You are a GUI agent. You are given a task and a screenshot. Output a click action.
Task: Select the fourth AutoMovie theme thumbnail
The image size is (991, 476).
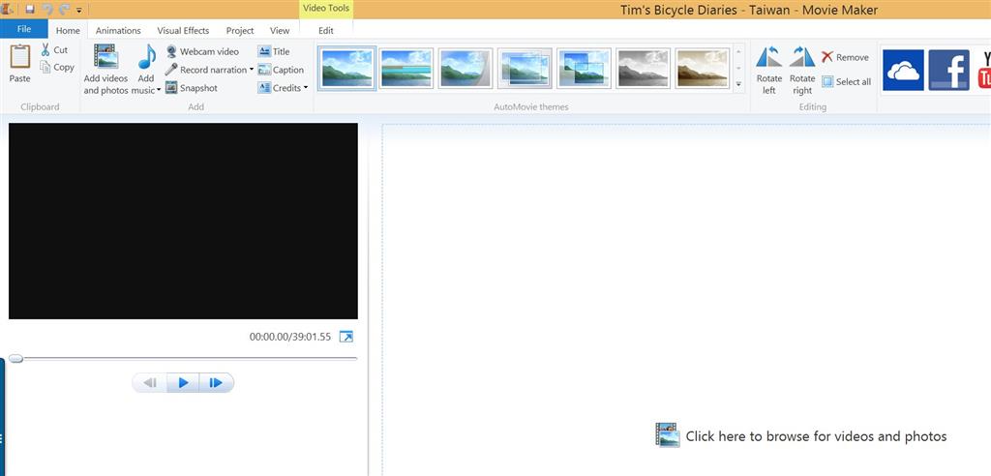(525, 69)
